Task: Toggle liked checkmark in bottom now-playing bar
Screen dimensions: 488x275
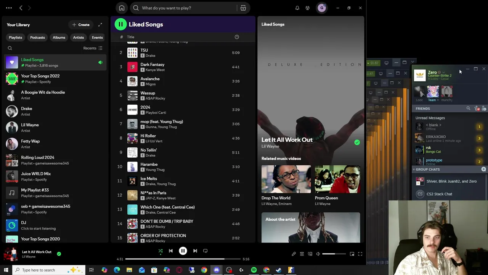Action: click(59, 254)
